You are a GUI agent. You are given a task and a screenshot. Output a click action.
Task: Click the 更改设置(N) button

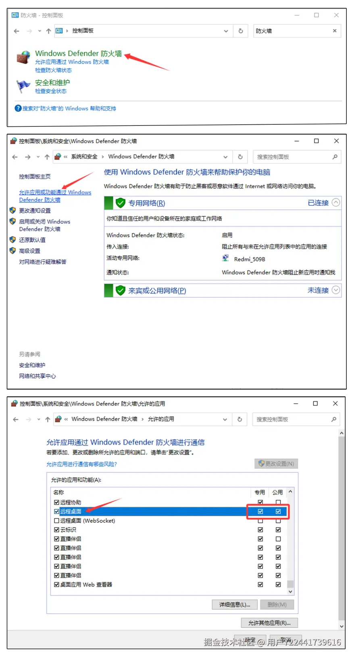click(276, 464)
